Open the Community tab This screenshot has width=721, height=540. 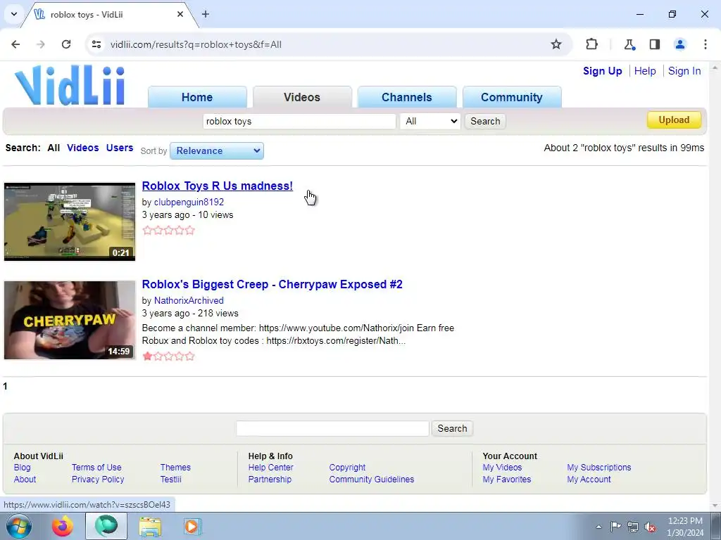(512, 97)
